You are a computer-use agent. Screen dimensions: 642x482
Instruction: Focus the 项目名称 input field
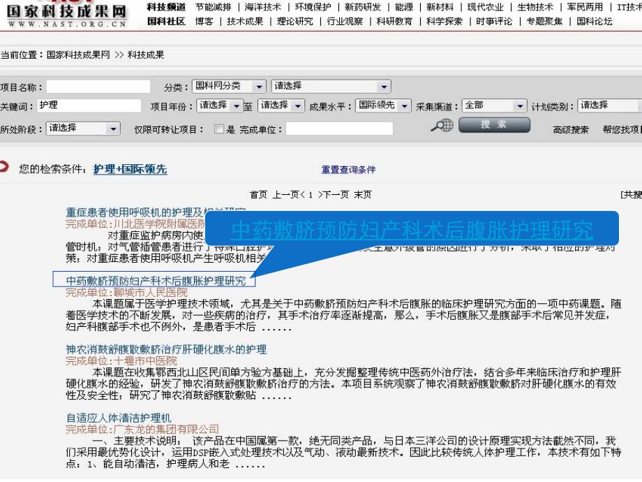[x=98, y=87]
